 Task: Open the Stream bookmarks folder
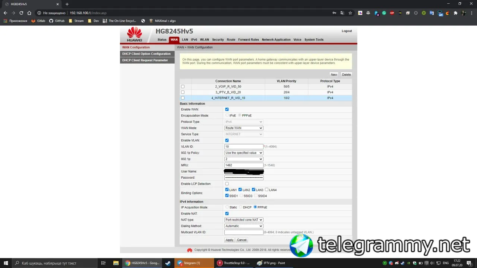click(76, 21)
